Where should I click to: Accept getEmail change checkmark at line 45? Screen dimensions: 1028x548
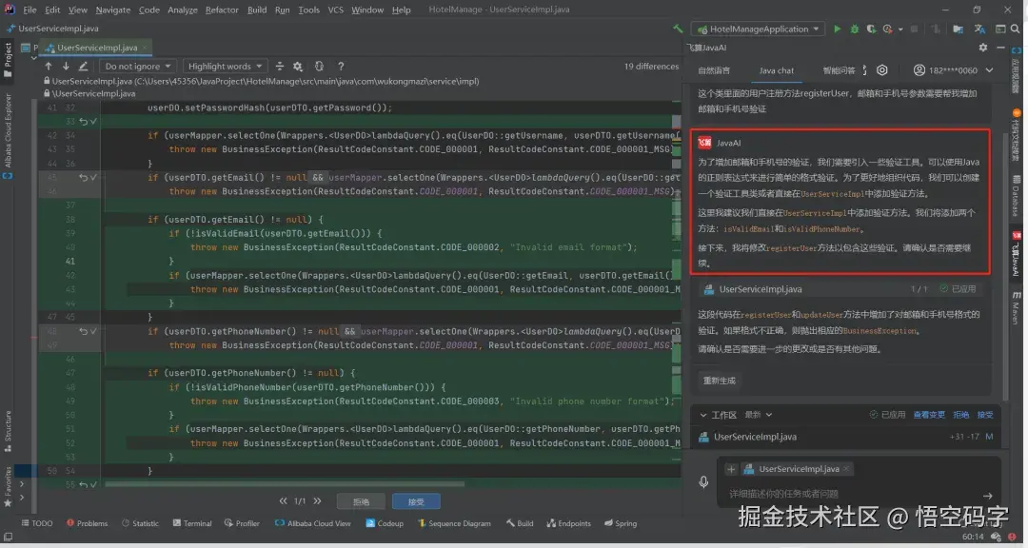(x=93, y=177)
